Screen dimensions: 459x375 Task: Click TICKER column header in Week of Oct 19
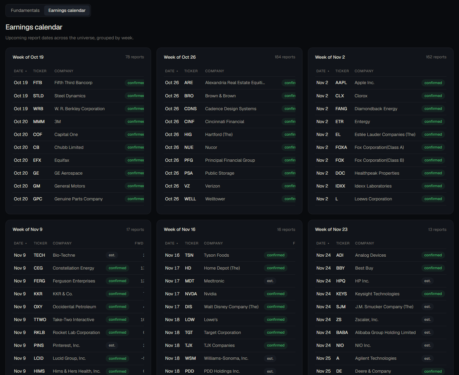pos(40,71)
